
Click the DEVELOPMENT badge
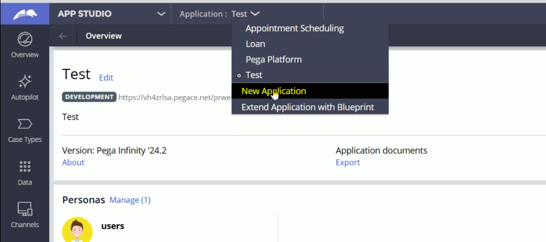click(x=89, y=97)
